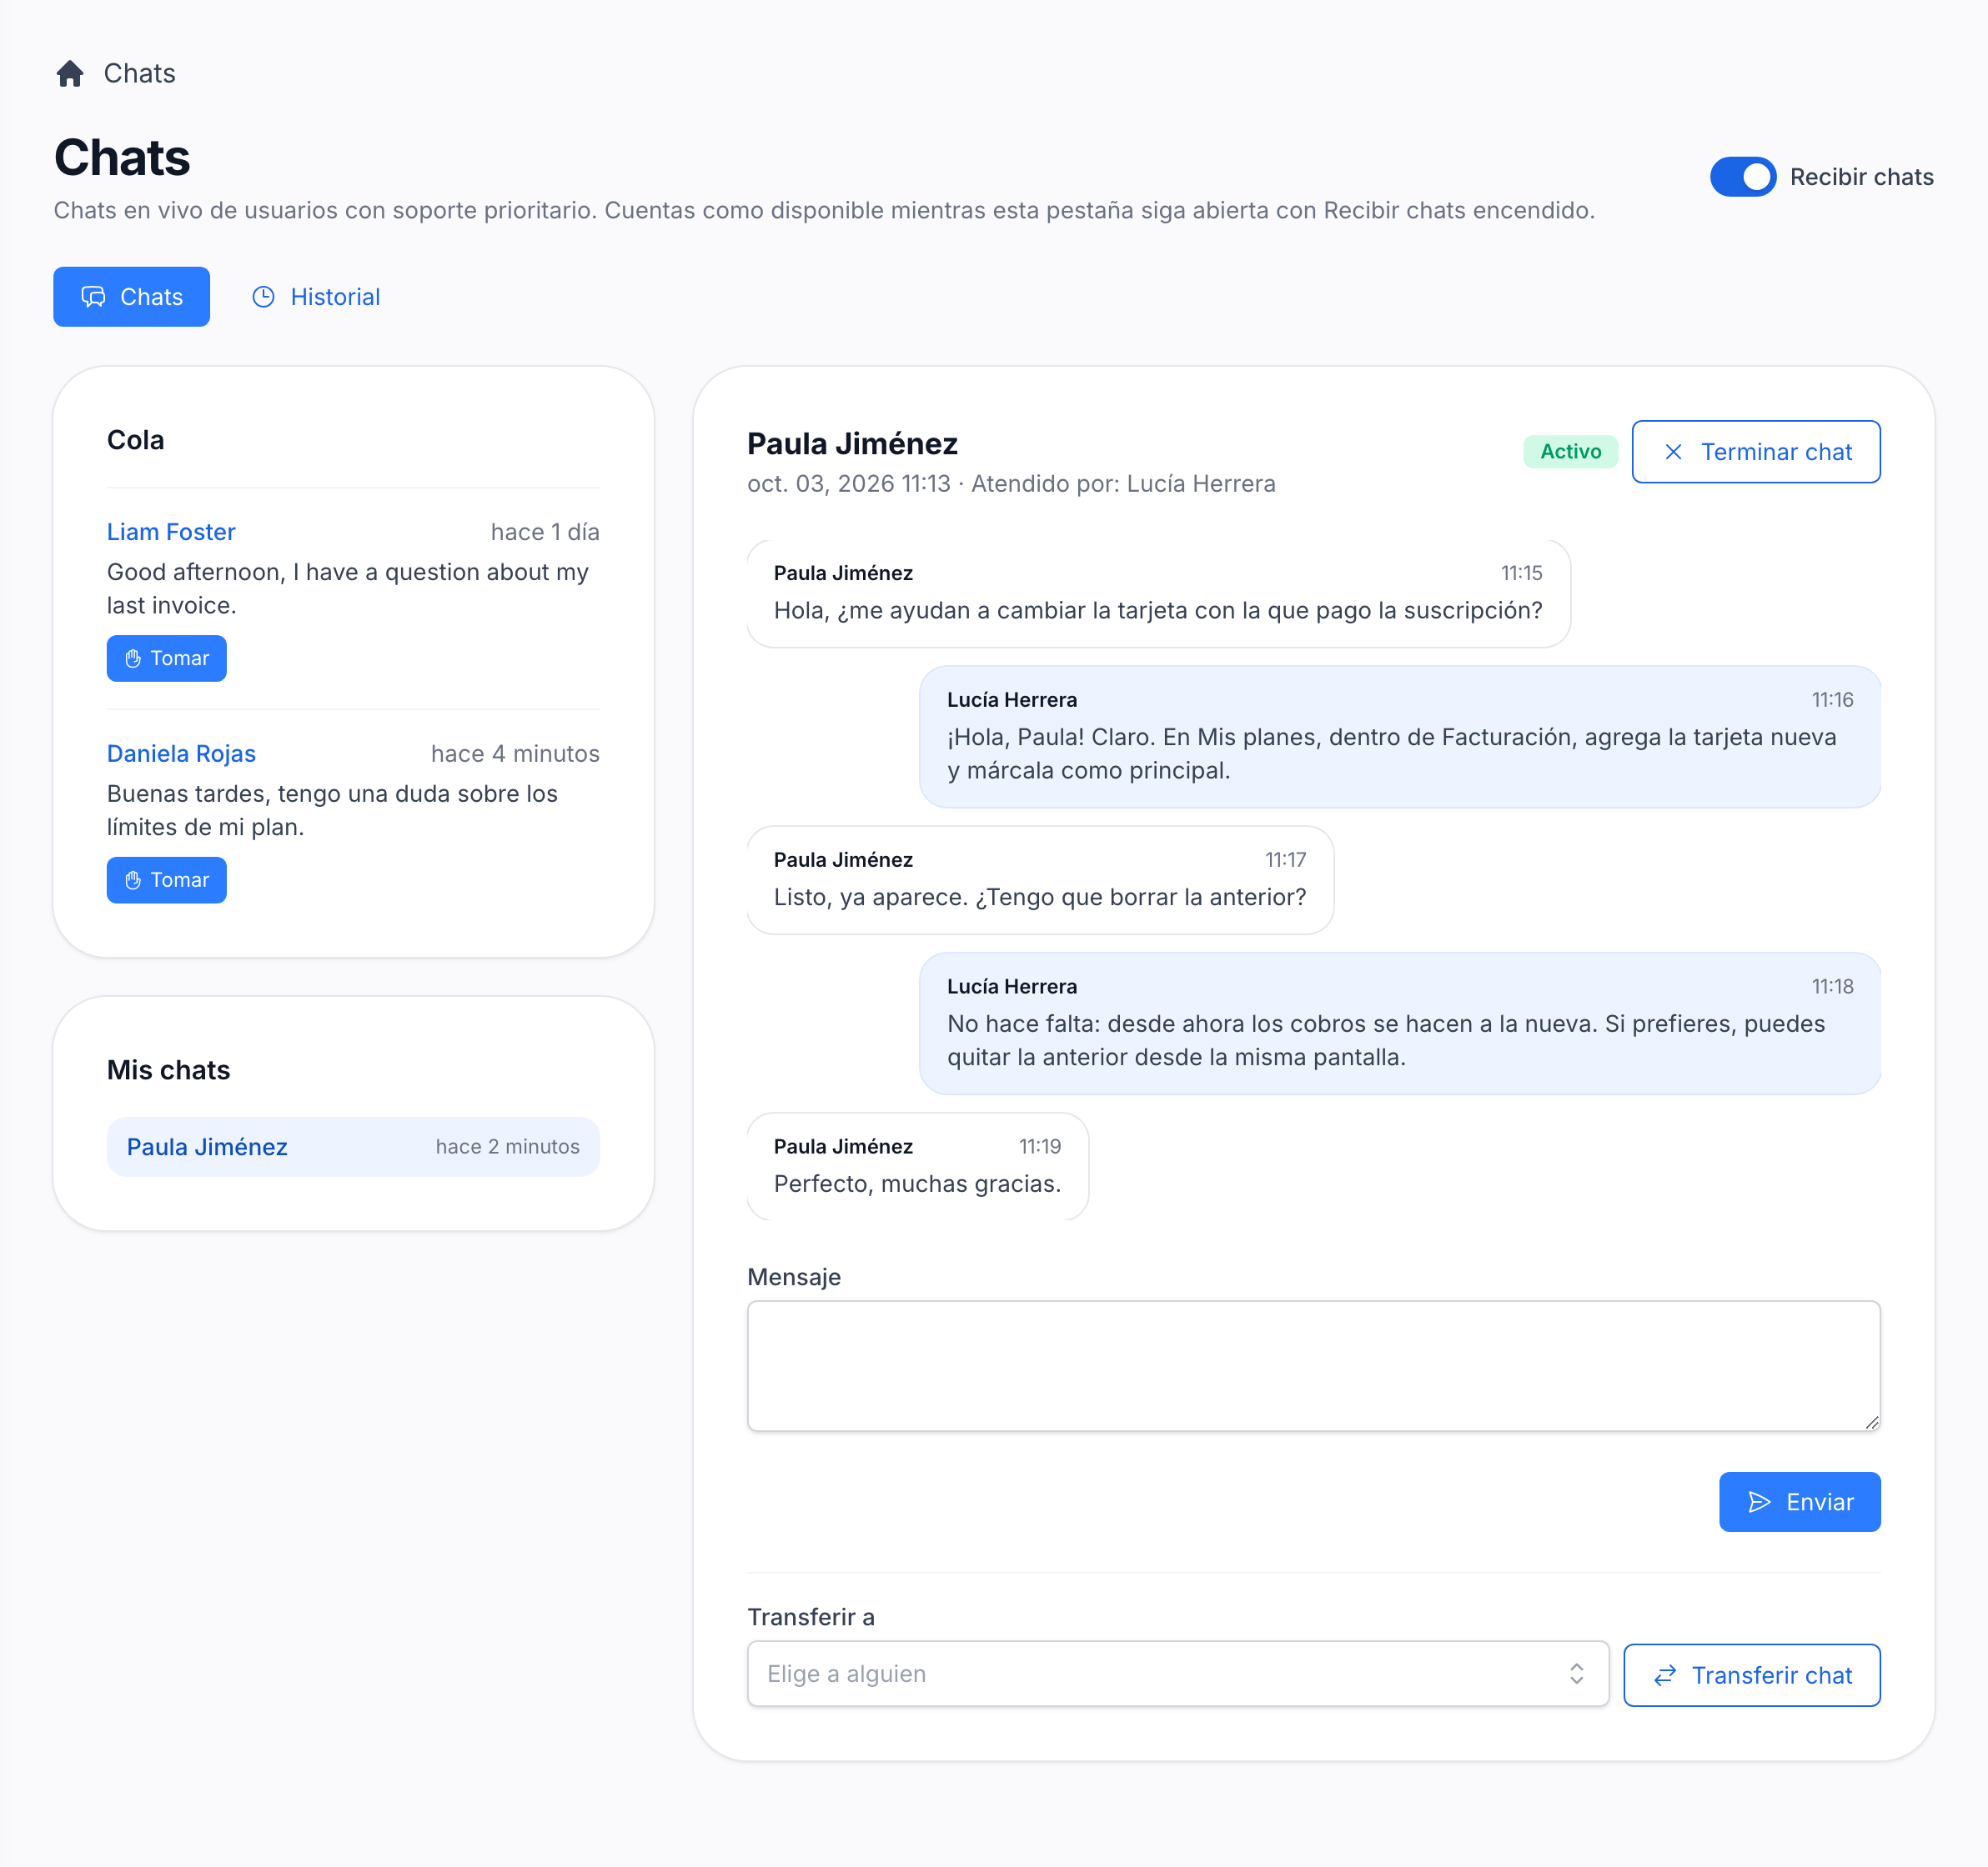Select the Chats tab button
Image resolution: width=1988 pixels, height=1867 pixels.
coord(131,297)
